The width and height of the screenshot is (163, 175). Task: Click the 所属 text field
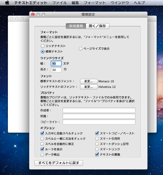point(99,116)
